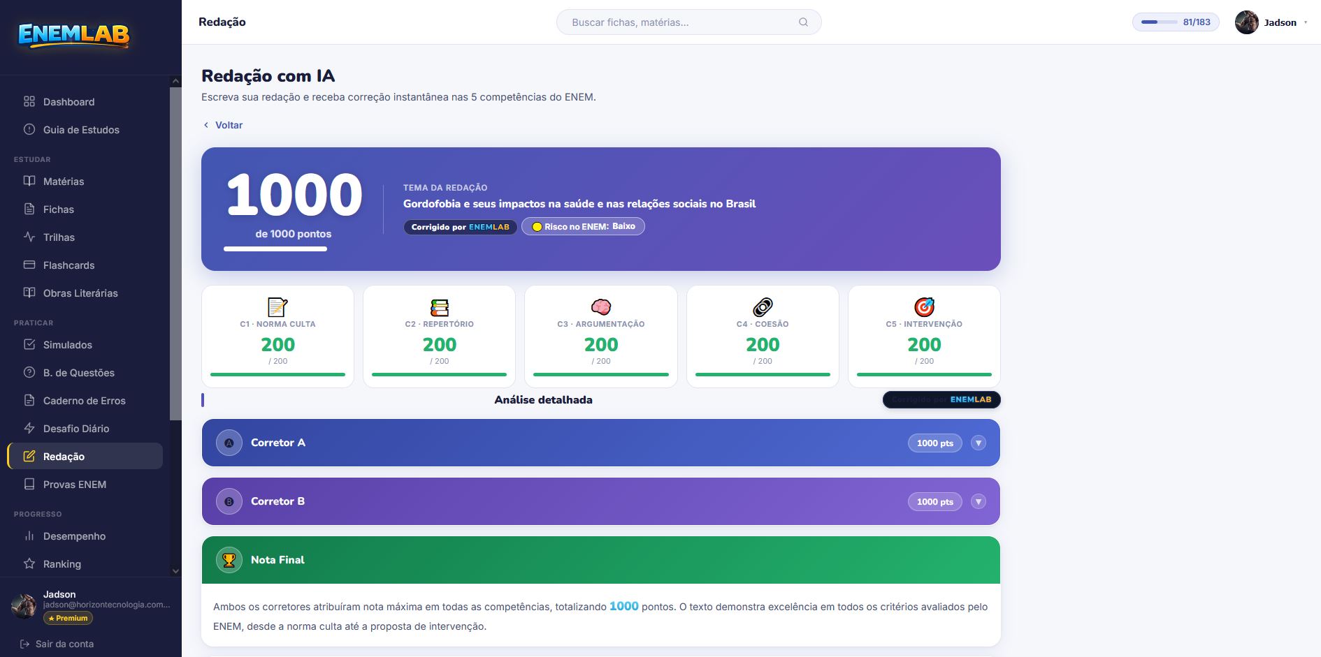Viewport: 1321px width, 657px height.
Task: Click the C4 Coesão link icon
Action: [x=763, y=307]
